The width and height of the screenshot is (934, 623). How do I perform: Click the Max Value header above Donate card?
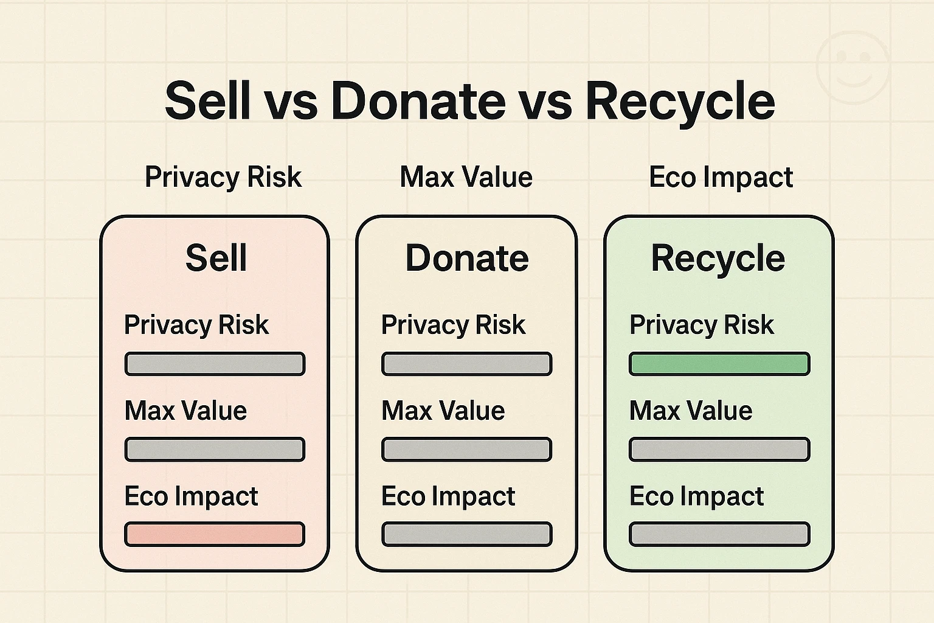click(x=466, y=177)
